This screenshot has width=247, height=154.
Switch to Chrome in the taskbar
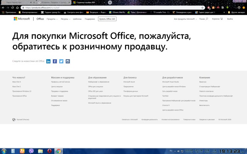point(59,151)
